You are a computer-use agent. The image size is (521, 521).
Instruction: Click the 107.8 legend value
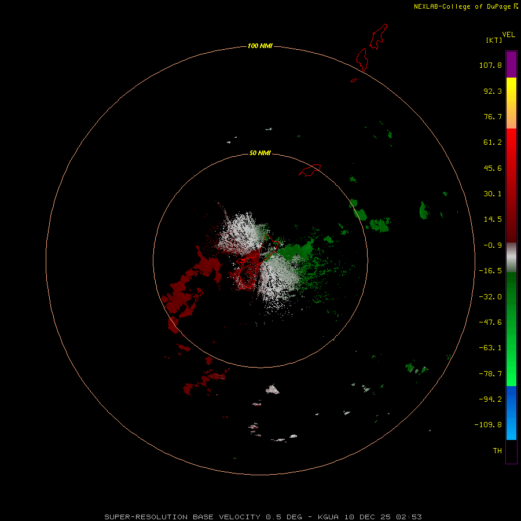pos(490,65)
